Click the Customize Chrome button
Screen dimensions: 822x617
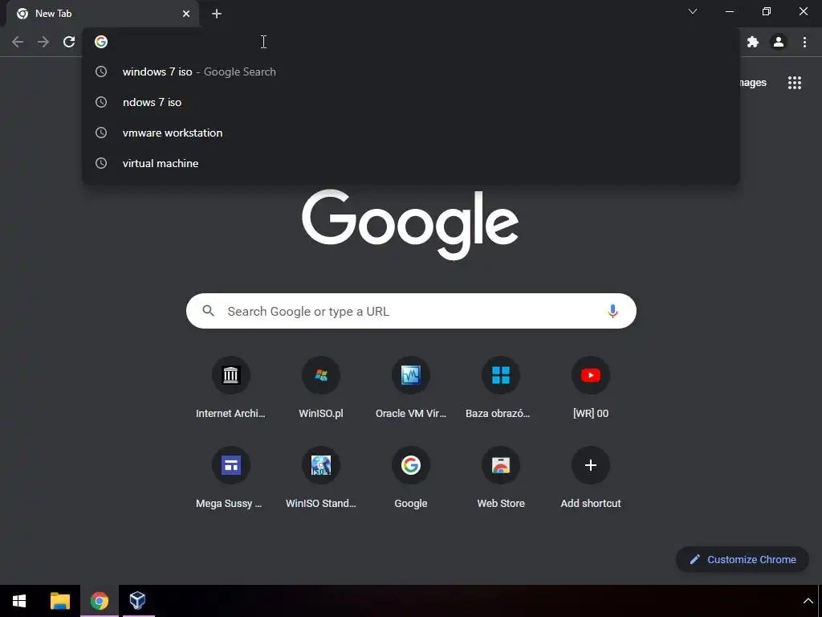743,559
